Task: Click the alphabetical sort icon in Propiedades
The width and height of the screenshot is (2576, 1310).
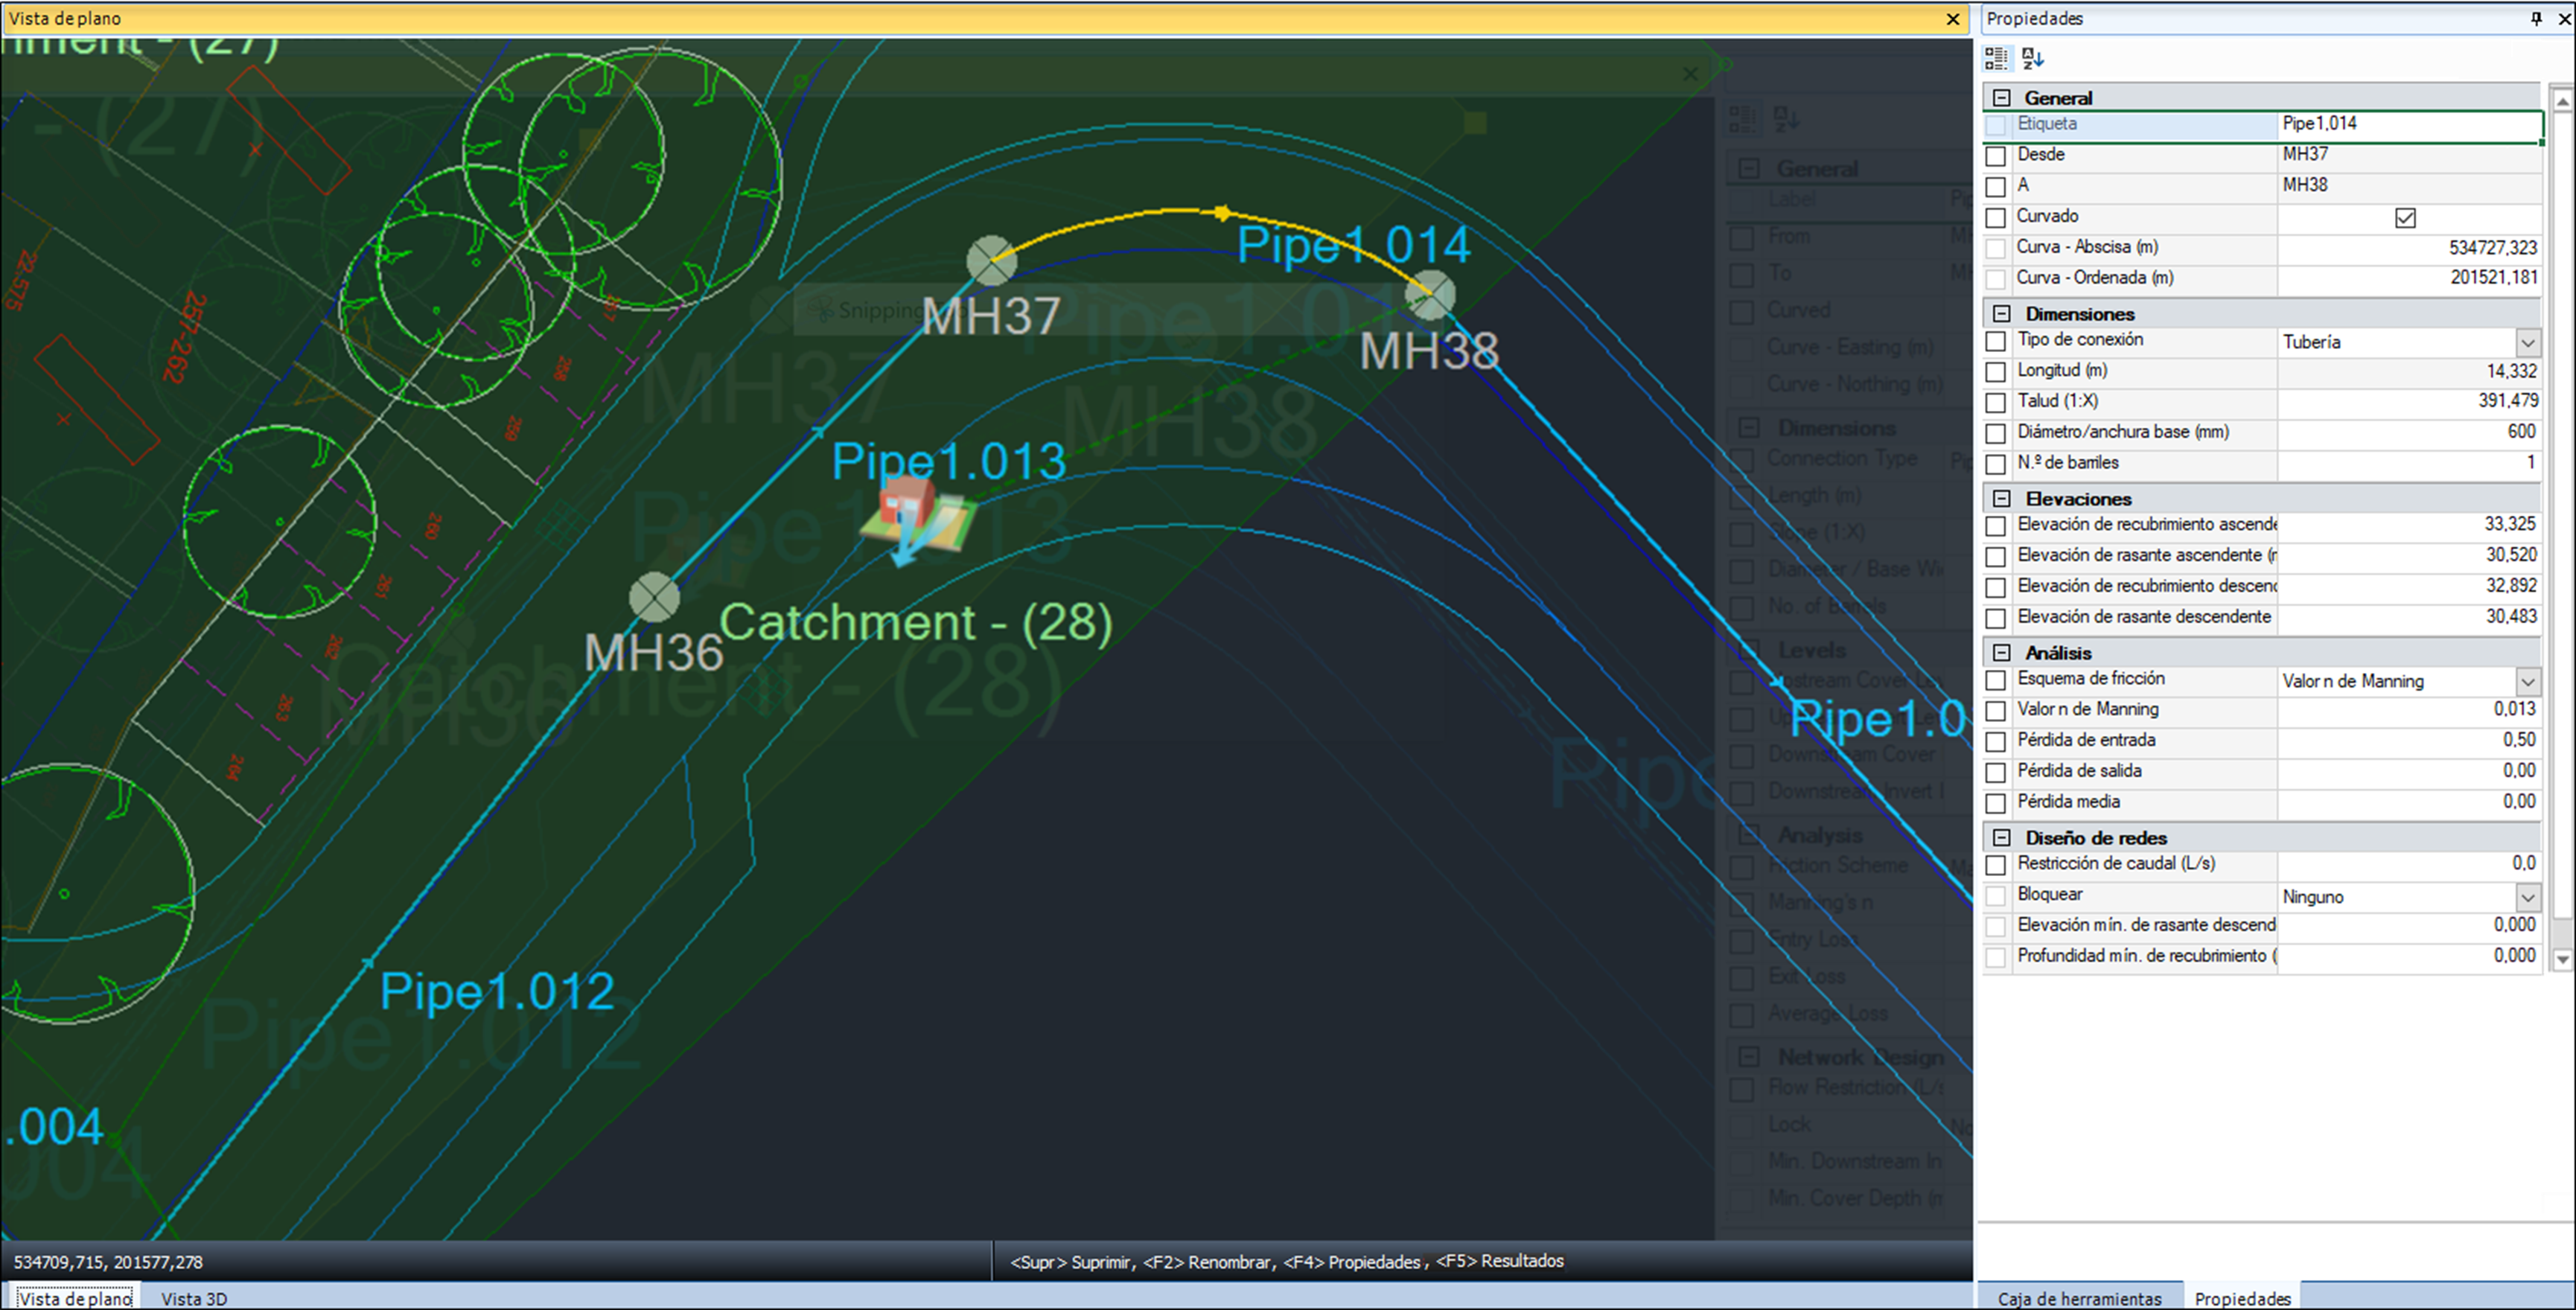Action: point(2033,59)
